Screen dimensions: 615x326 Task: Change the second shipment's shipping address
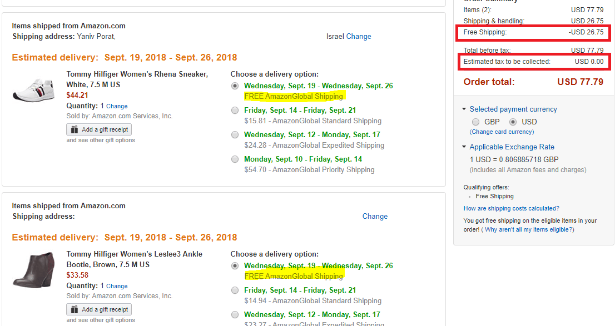point(375,216)
